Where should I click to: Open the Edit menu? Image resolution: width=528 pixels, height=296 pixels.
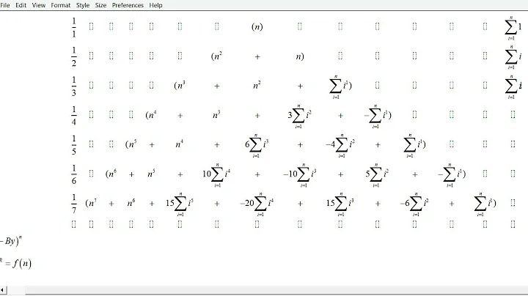[21, 5]
